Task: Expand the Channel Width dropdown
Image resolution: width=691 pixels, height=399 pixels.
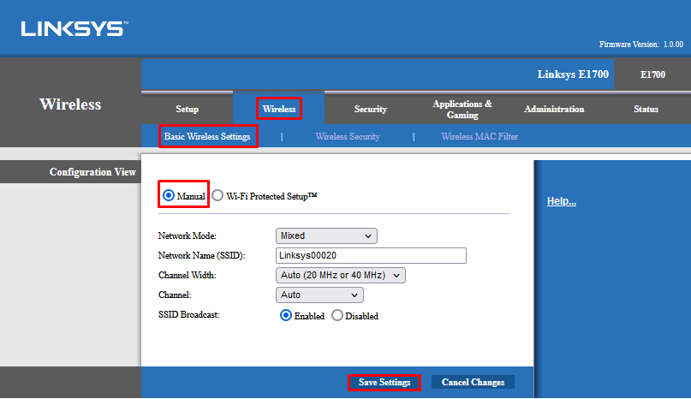Action: (x=340, y=275)
